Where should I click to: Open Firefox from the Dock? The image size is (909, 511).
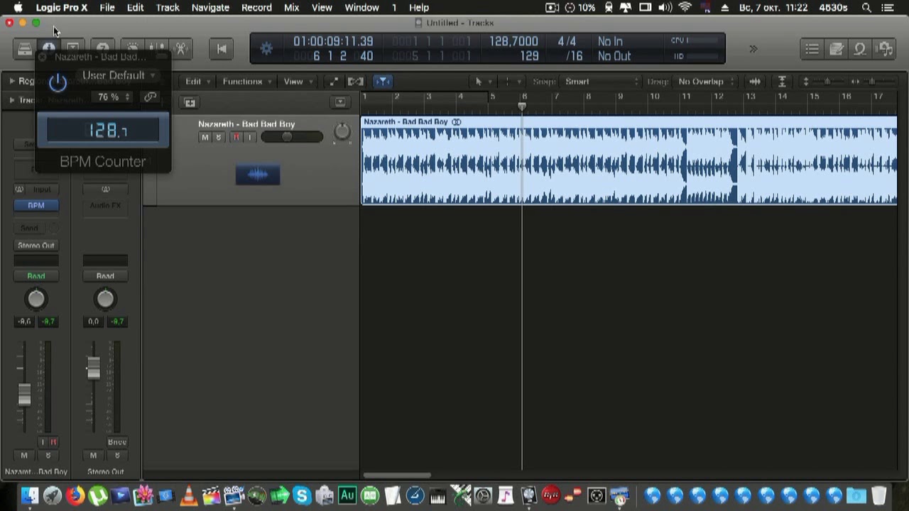click(75, 495)
